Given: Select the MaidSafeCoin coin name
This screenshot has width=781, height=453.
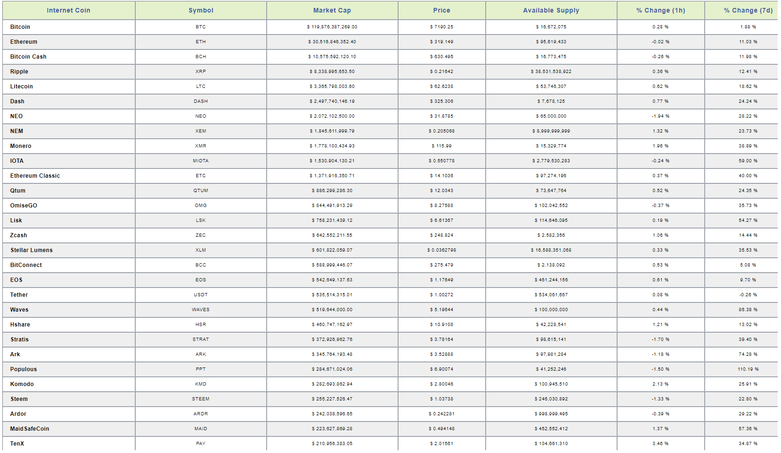Looking at the screenshot, I should [x=30, y=429].
